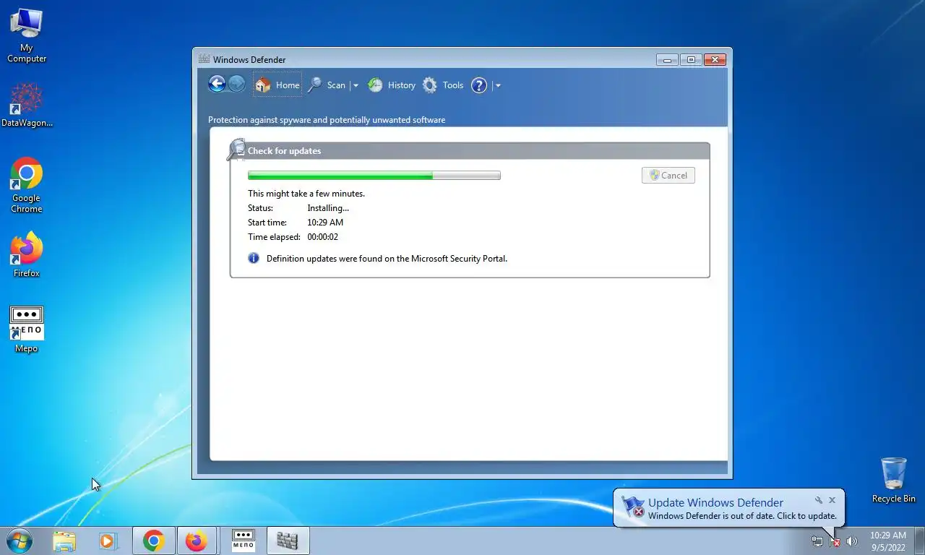
Task: Click the start time value 10:29 AM
Action: pos(325,223)
